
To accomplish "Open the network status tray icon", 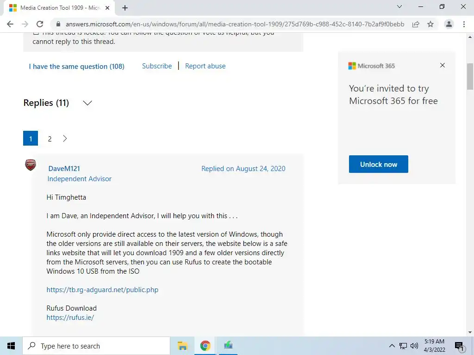I will (403, 346).
